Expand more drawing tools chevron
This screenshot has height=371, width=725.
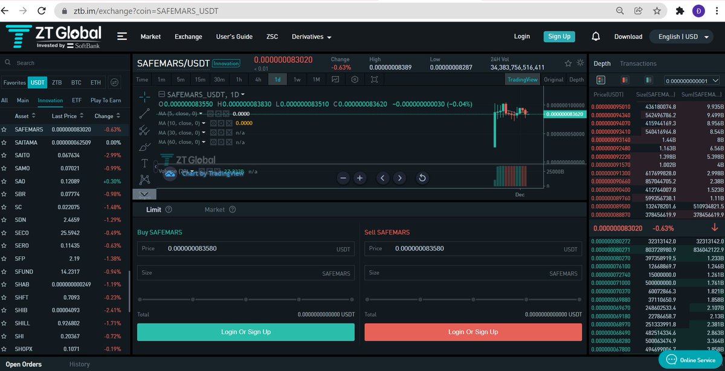pos(144,194)
